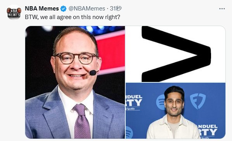Click the partial Spotify logo at bottom-left of backdrop
The height and width of the screenshot is (141, 232).
point(129,132)
